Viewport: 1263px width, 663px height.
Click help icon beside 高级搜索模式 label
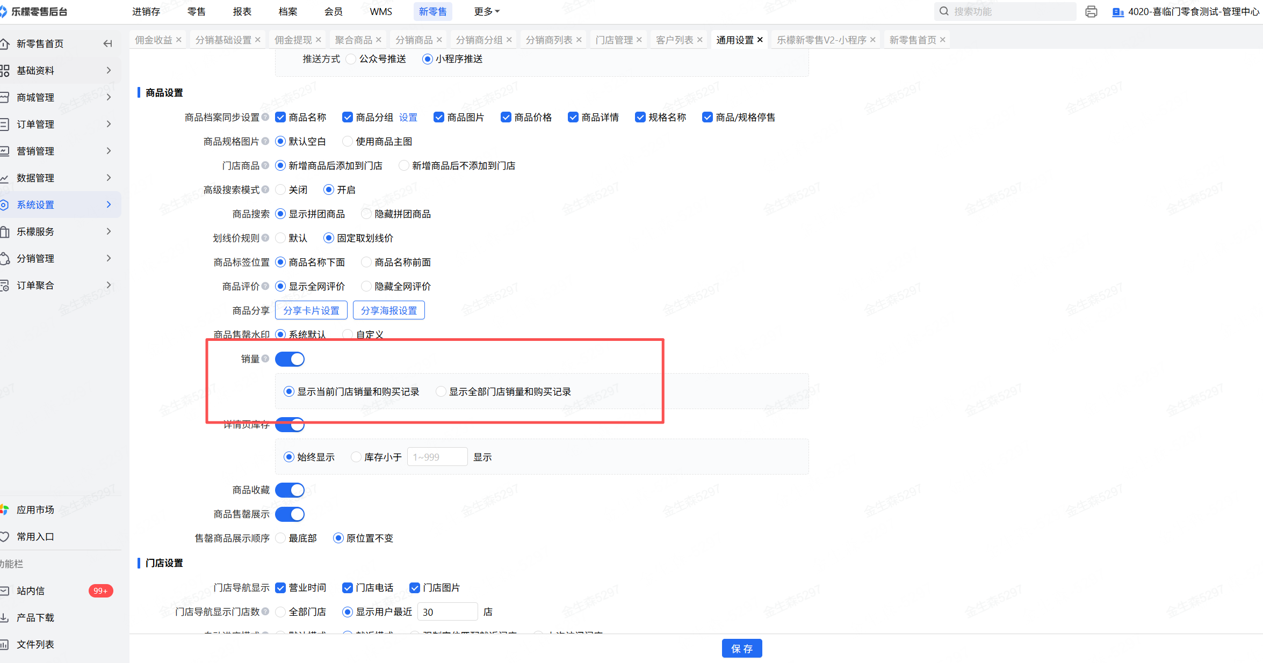[265, 190]
